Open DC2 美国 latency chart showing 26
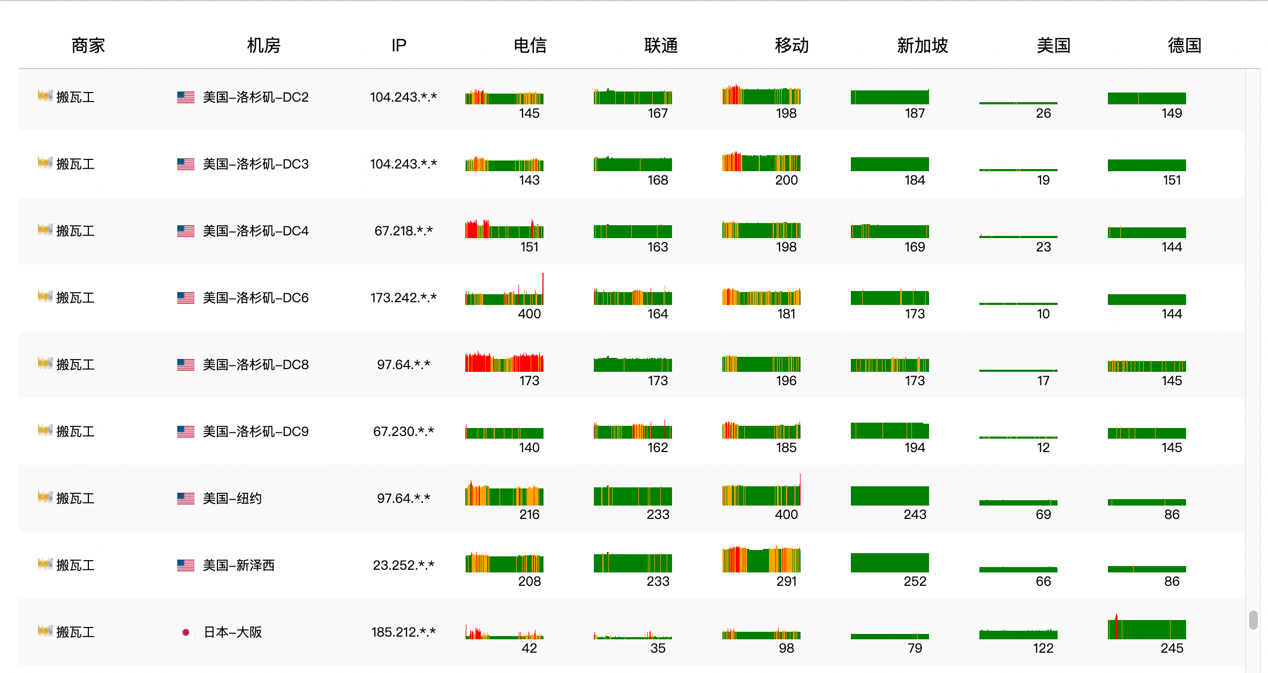This screenshot has height=673, width=1268. (1018, 103)
